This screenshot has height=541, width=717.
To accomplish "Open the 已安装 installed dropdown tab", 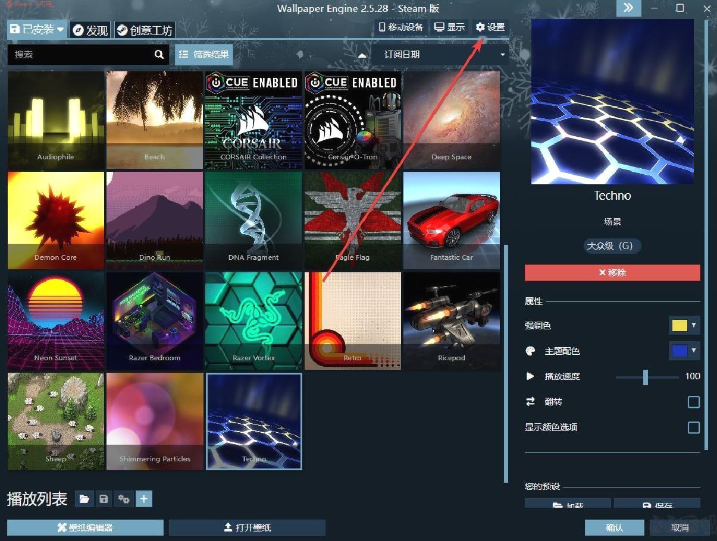I will pos(37,29).
